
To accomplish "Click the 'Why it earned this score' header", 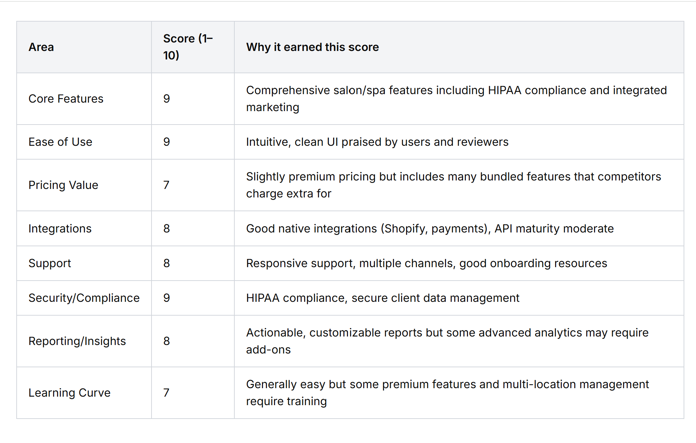I will [312, 47].
